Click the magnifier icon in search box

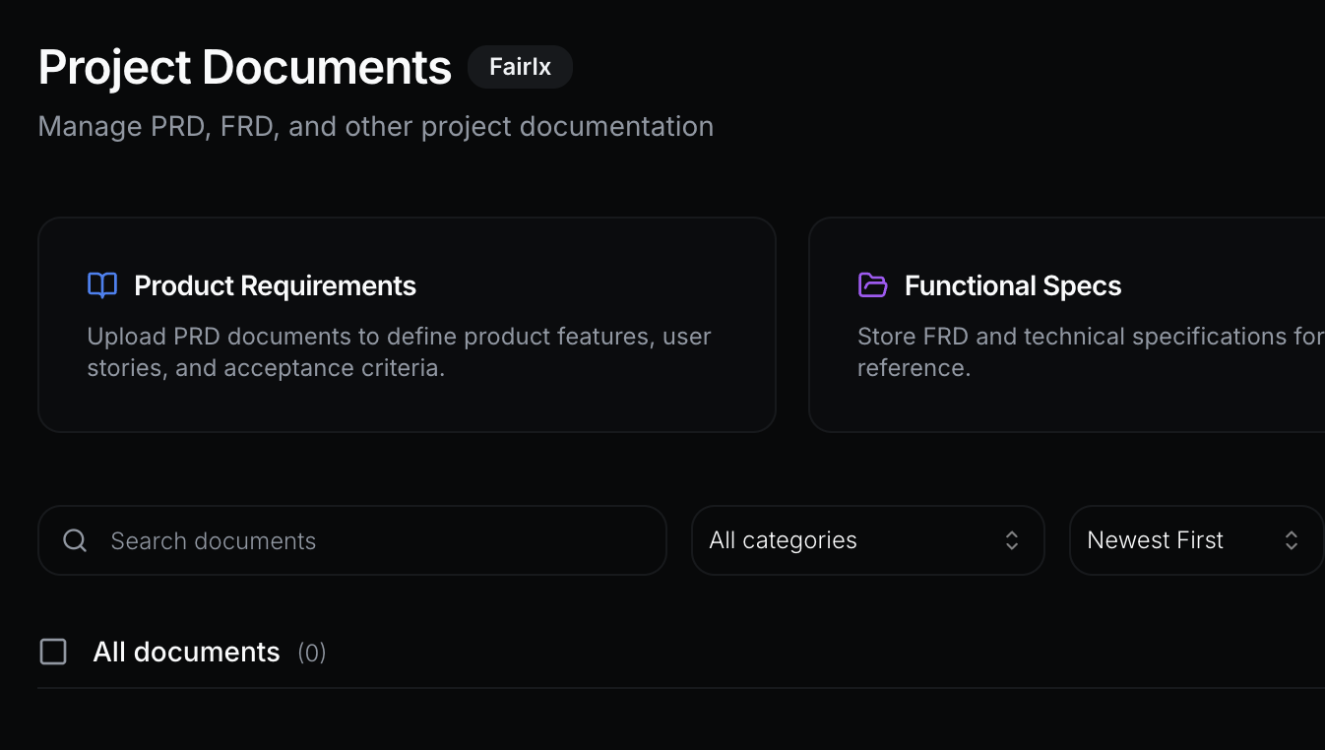75,540
